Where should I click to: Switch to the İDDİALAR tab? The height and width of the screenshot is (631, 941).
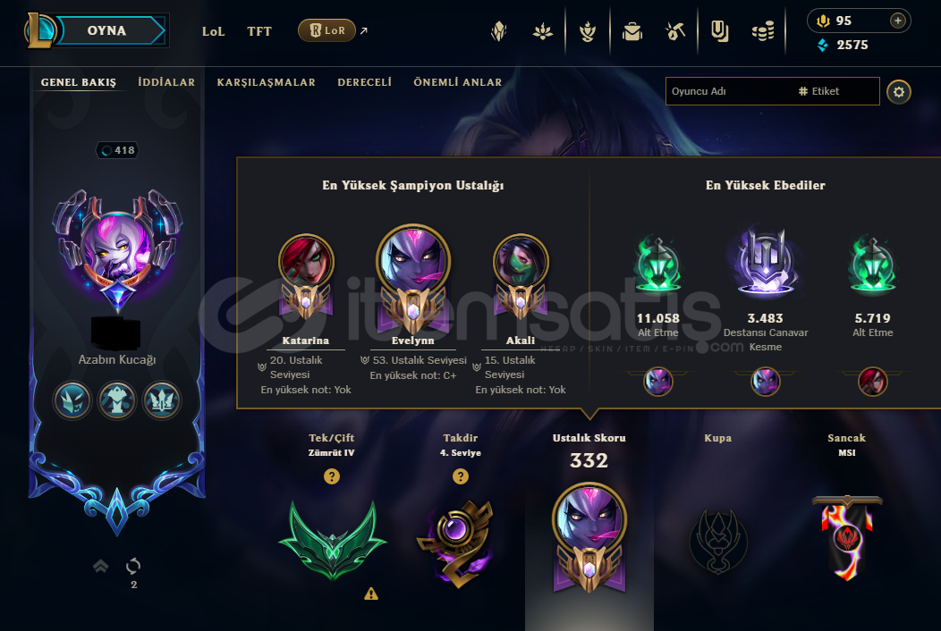click(166, 82)
